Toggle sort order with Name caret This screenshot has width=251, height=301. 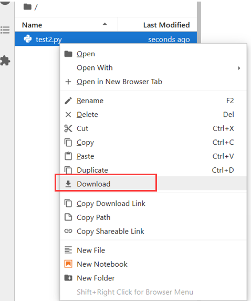point(104,24)
